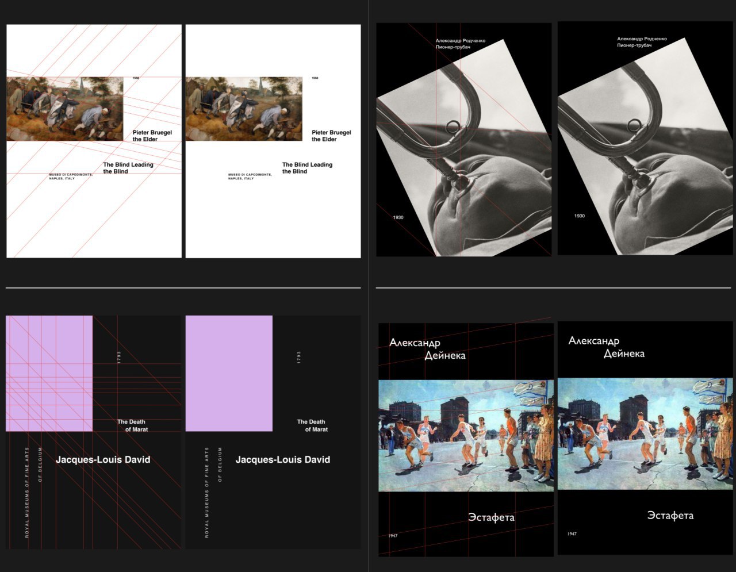Select 'The Blind Leading the Blind' on guideline poster
This screenshot has width=736, height=572.
(x=128, y=168)
